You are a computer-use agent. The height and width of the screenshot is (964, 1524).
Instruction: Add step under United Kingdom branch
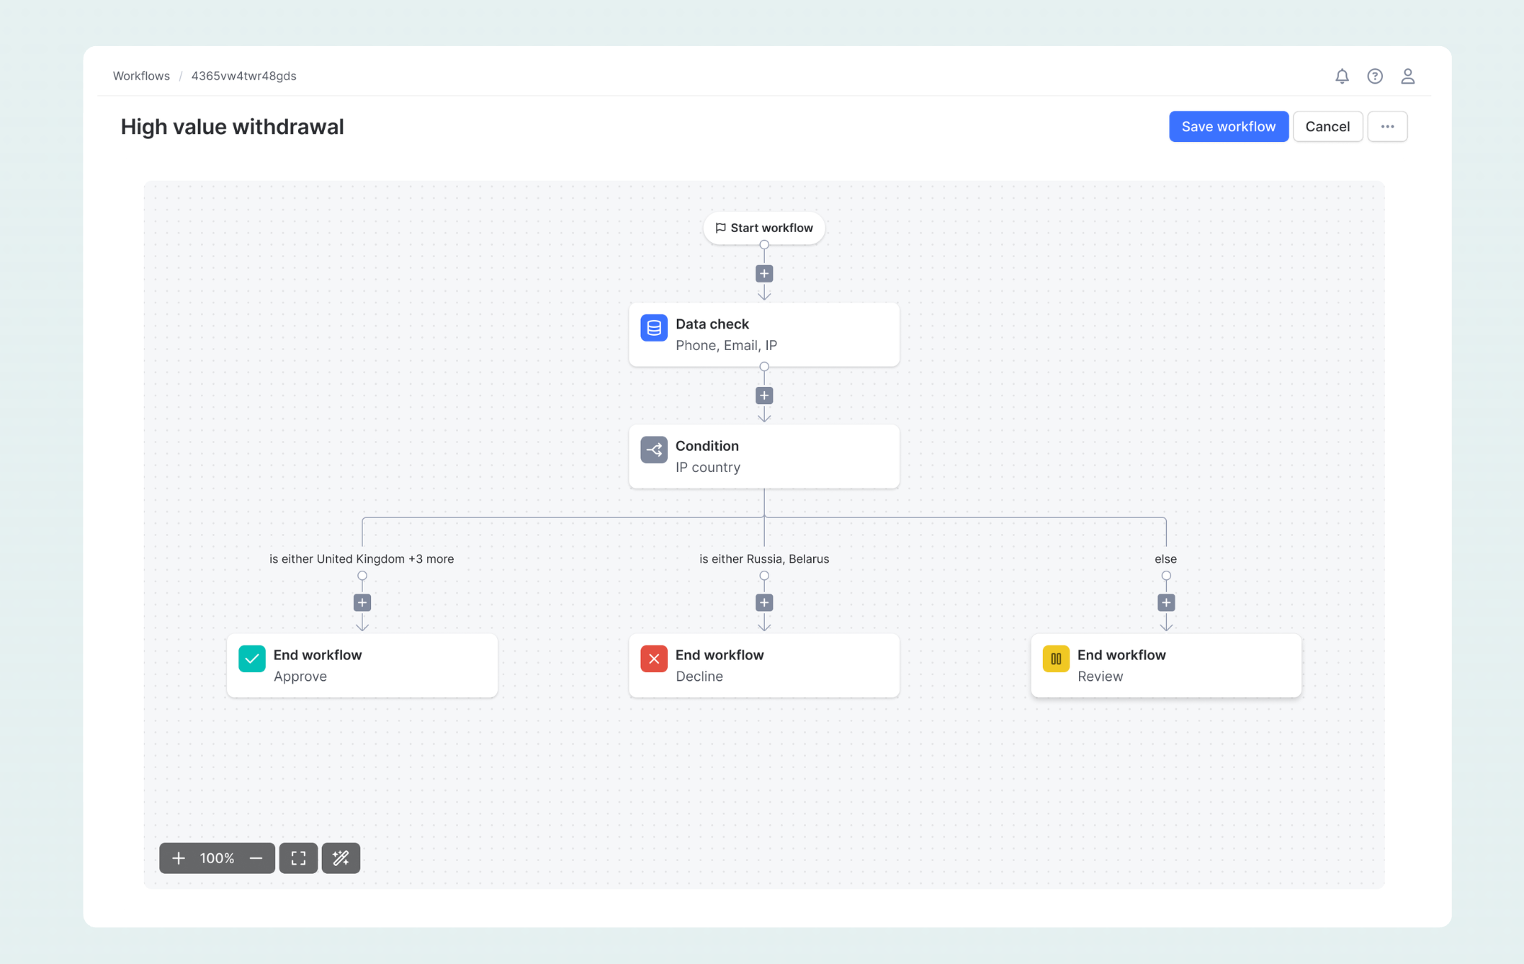[362, 602]
